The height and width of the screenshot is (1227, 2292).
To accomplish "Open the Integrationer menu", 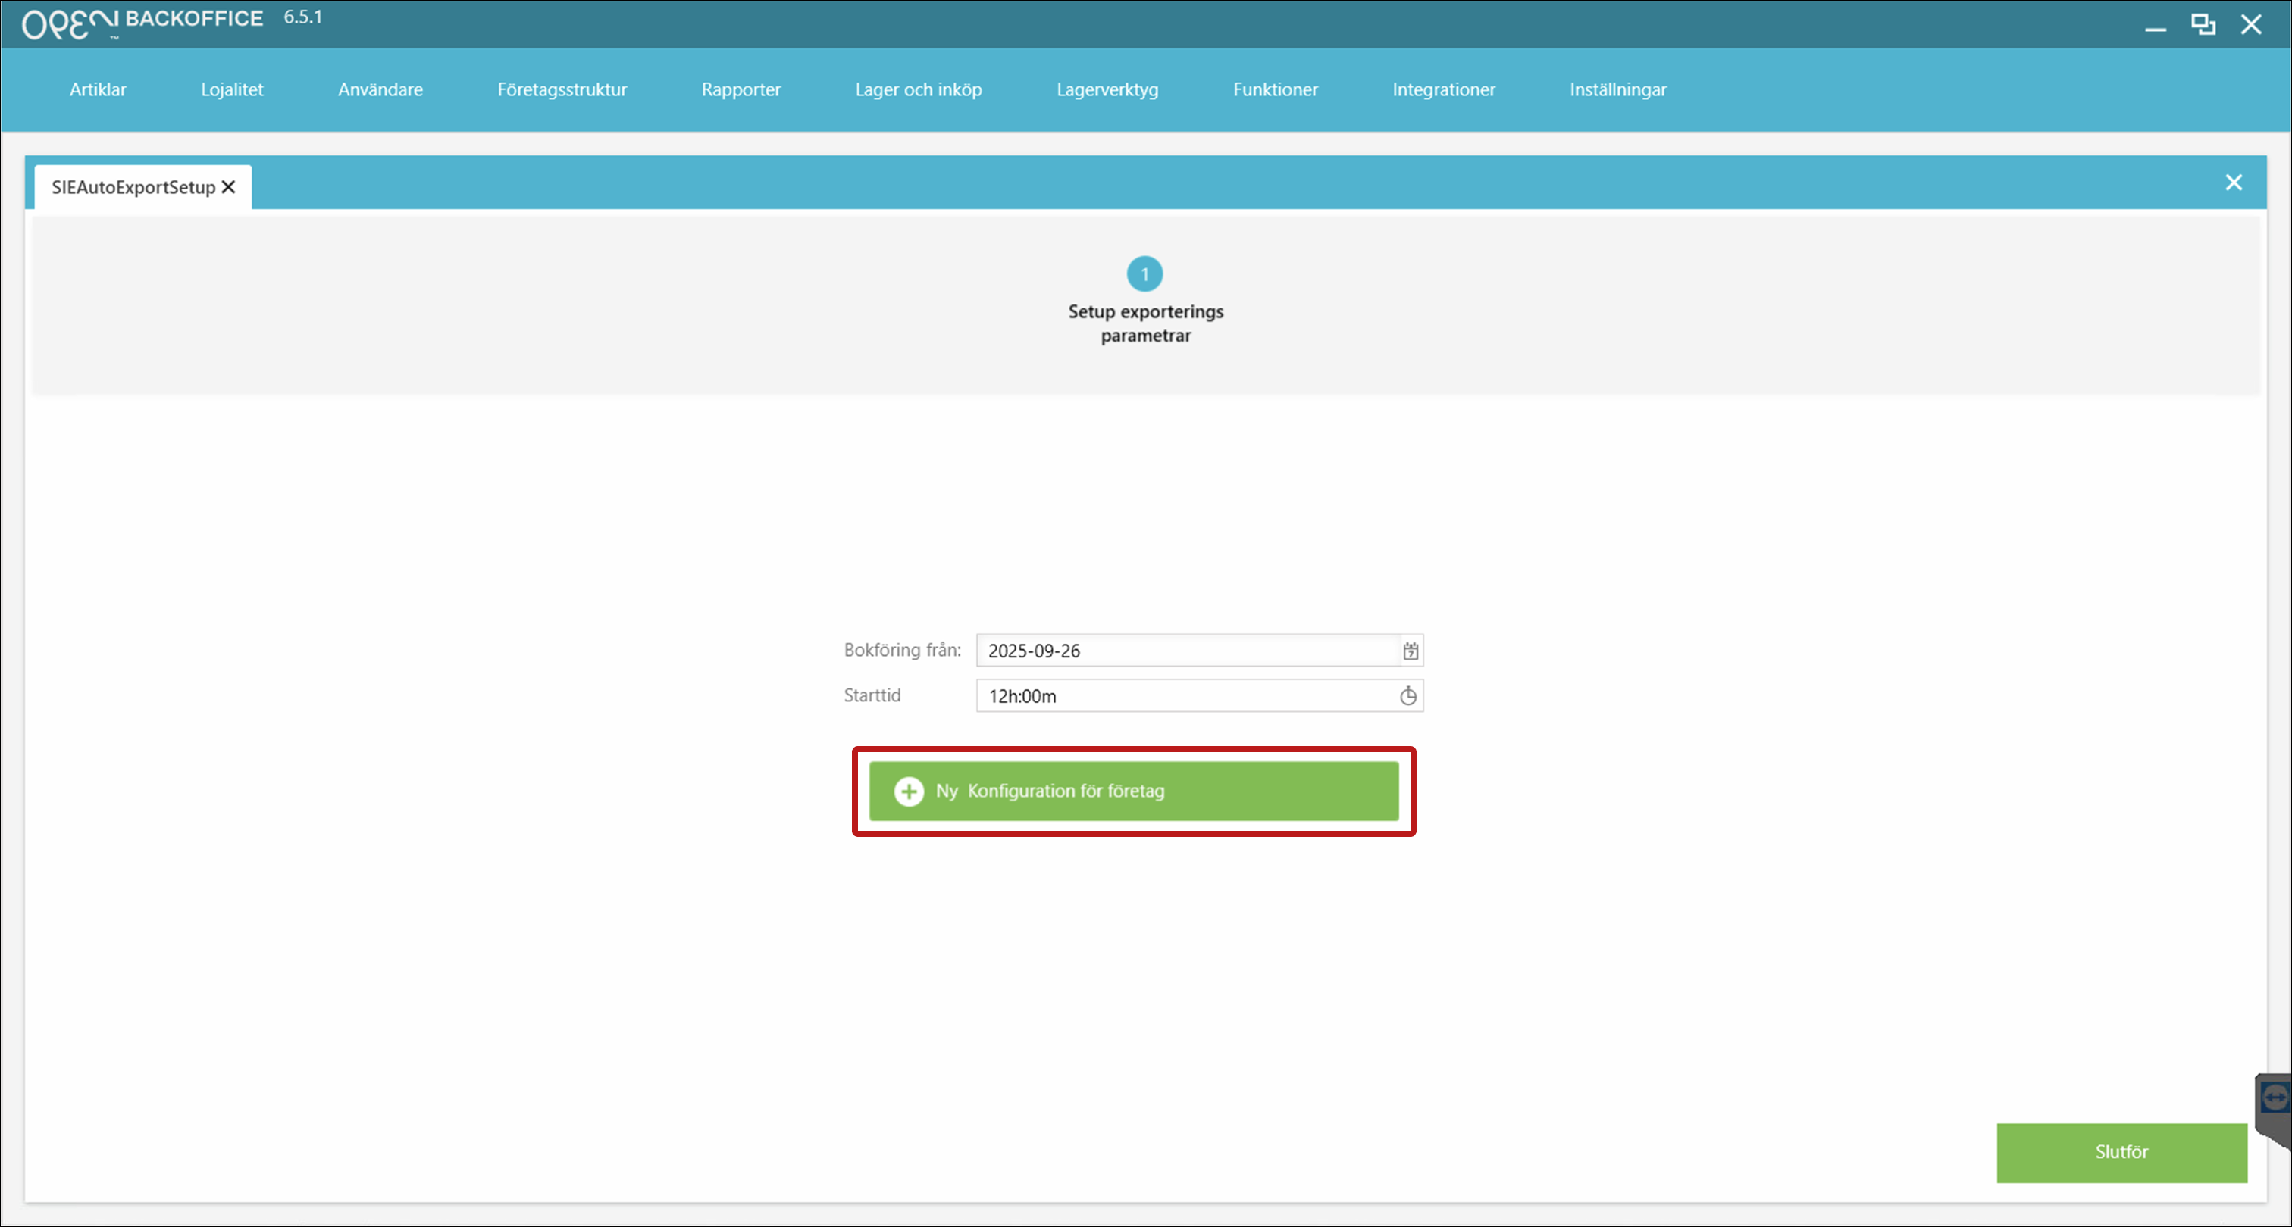I will 1443,90.
